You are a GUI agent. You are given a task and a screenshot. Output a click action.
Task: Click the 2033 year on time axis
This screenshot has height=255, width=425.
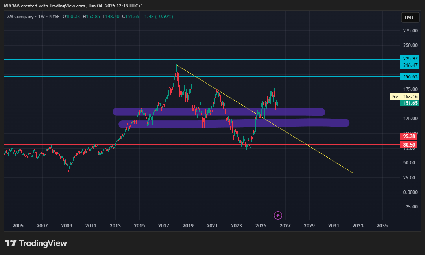[x=358, y=226]
